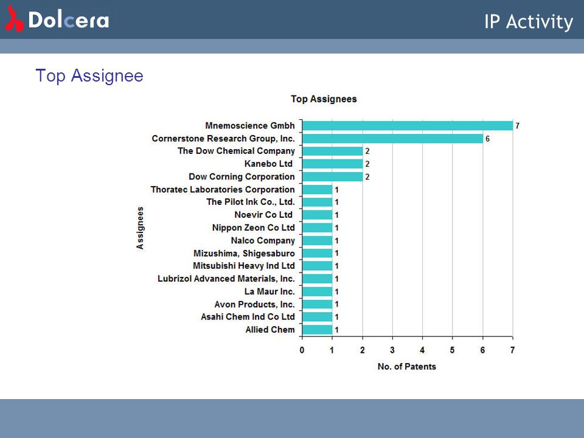Click the 'Top Assignees' chart title

324,99
